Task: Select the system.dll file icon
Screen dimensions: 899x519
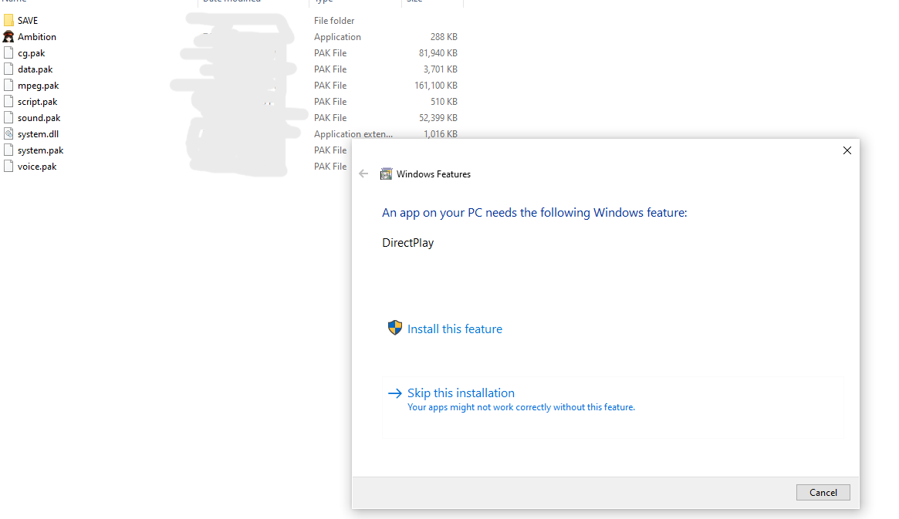Action: [8, 134]
